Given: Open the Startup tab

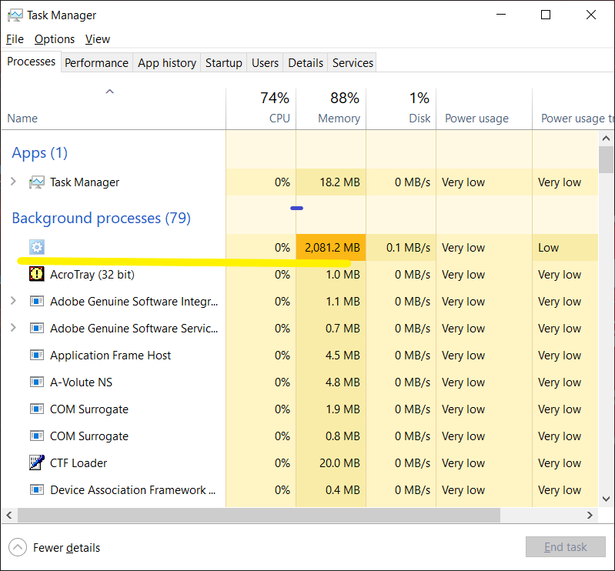Looking at the screenshot, I should pos(223,63).
